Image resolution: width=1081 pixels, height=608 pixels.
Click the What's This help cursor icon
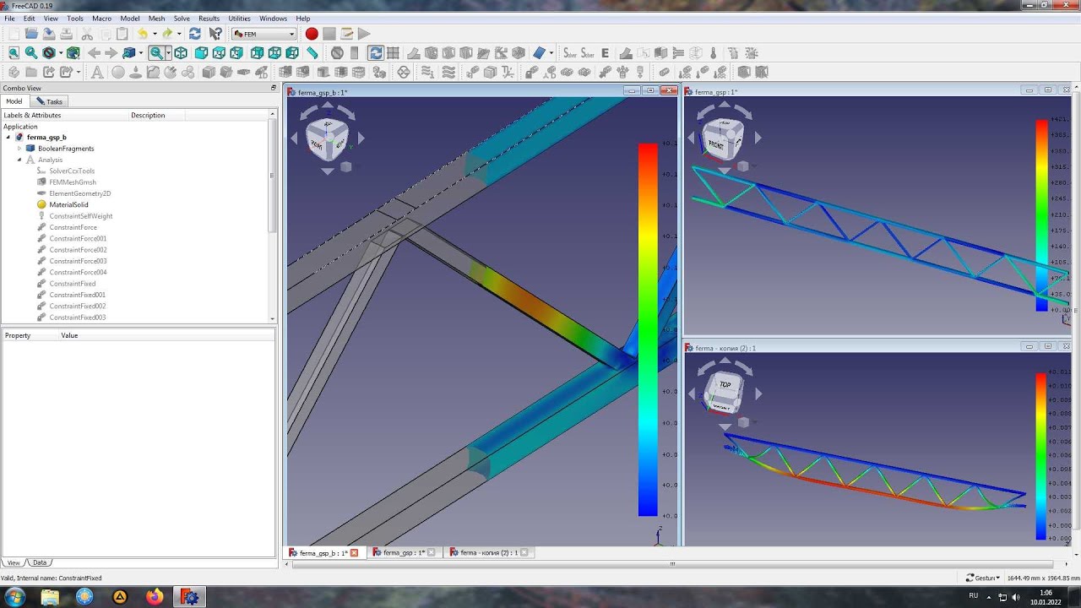pos(215,34)
